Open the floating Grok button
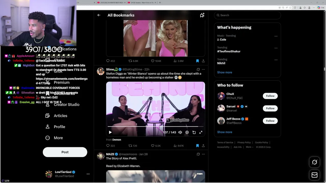This screenshot has height=183, width=326. [x=315, y=162]
